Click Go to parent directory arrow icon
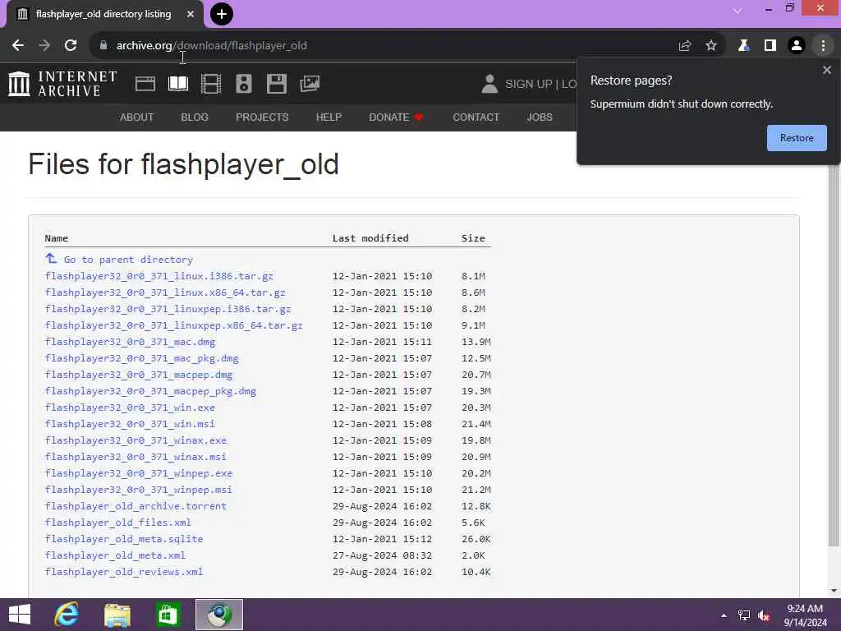The height and width of the screenshot is (631, 841). (51, 259)
